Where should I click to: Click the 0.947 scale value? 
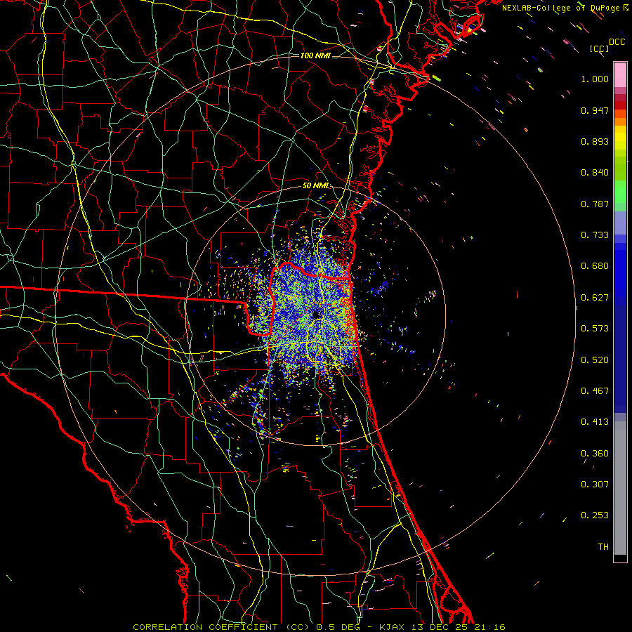coord(595,110)
